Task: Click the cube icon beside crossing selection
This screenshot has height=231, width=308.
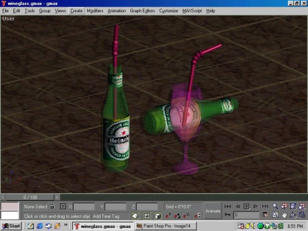Action: pyautogui.click(x=158, y=216)
